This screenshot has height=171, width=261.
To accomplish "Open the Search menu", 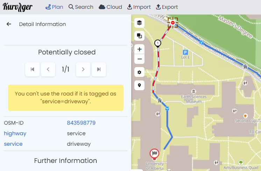I will point(81,7).
